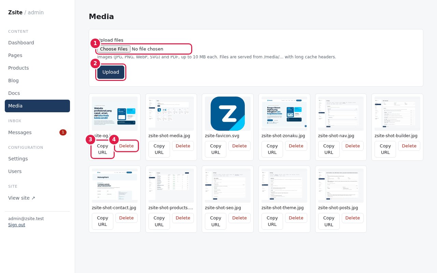Open the zsite-favicon.svg thumbnail

(x=228, y=114)
